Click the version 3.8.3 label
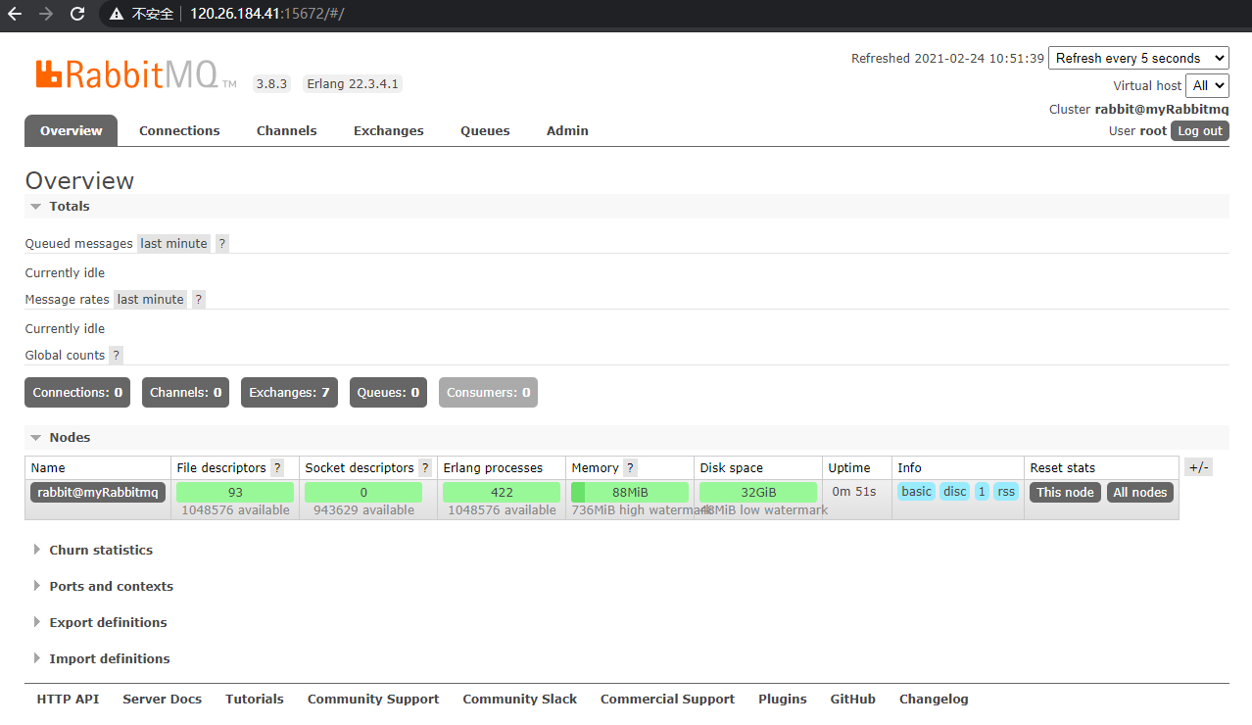Image resolution: width=1252 pixels, height=725 pixels. (272, 83)
